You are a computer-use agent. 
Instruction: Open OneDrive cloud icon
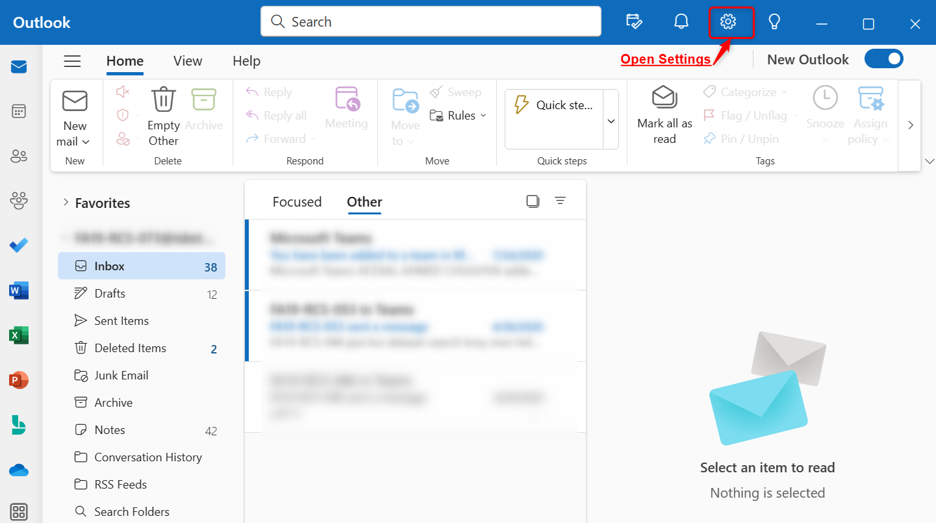point(19,470)
